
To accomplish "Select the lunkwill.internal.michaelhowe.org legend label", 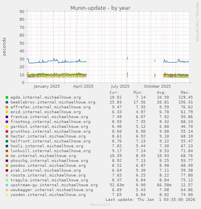I will point(51,151).
